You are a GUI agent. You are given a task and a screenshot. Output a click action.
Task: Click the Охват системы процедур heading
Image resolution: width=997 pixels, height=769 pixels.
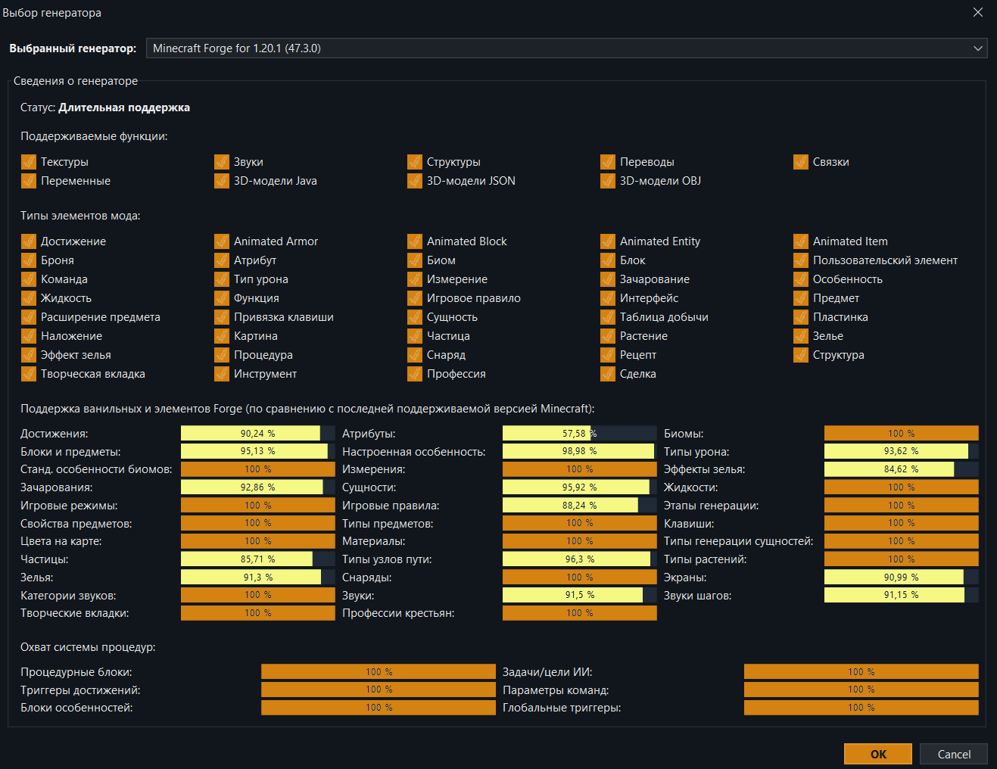[88, 647]
